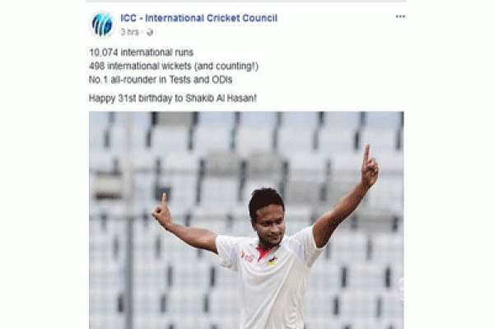Click the globe public privacy icon
Viewport: 494px width, 329px height.
coord(150,32)
